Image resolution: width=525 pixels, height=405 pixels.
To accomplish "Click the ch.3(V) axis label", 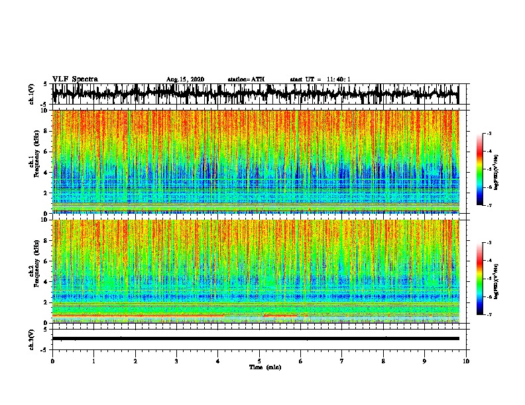I will tap(32, 339).
